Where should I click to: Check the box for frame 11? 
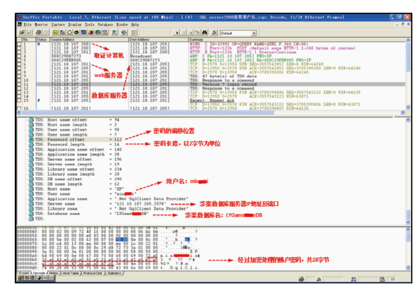point(19,84)
